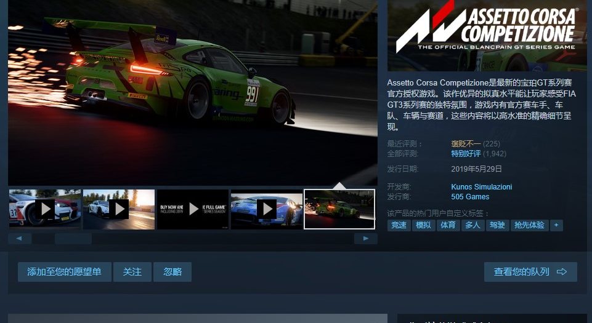
Task: Click the thumbnail strip scrollbar handle
Action: point(73,239)
